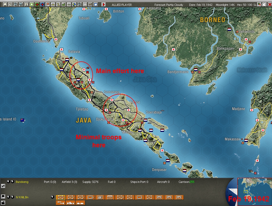Click the 'ALLIED PLAYER' label in top bar
Viewport: 272px width, 206px height.
[122, 5]
